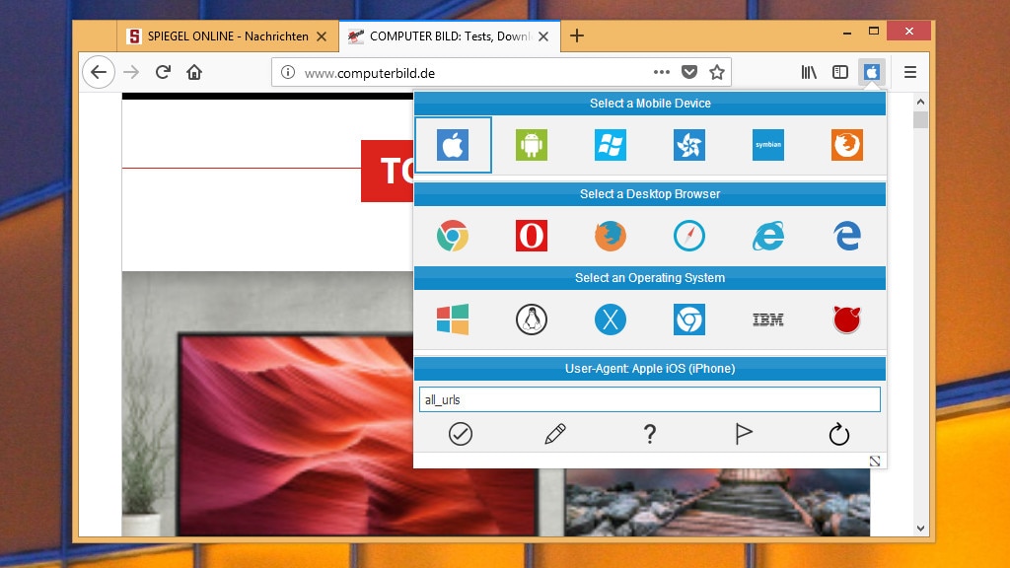This screenshot has width=1010, height=568.
Task: Choose the Linux operating system
Action: click(x=532, y=319)
